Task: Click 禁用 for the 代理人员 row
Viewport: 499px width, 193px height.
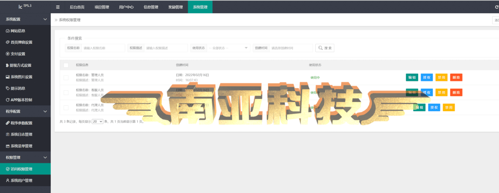Action: 449,107
